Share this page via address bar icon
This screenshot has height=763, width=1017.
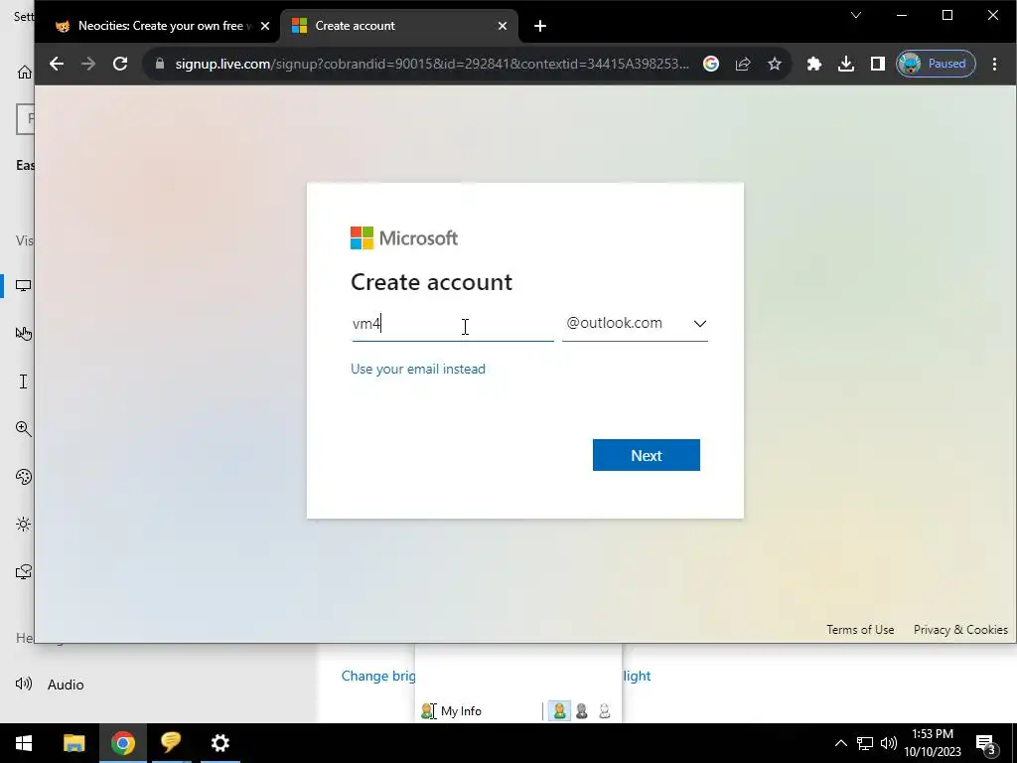743,64
